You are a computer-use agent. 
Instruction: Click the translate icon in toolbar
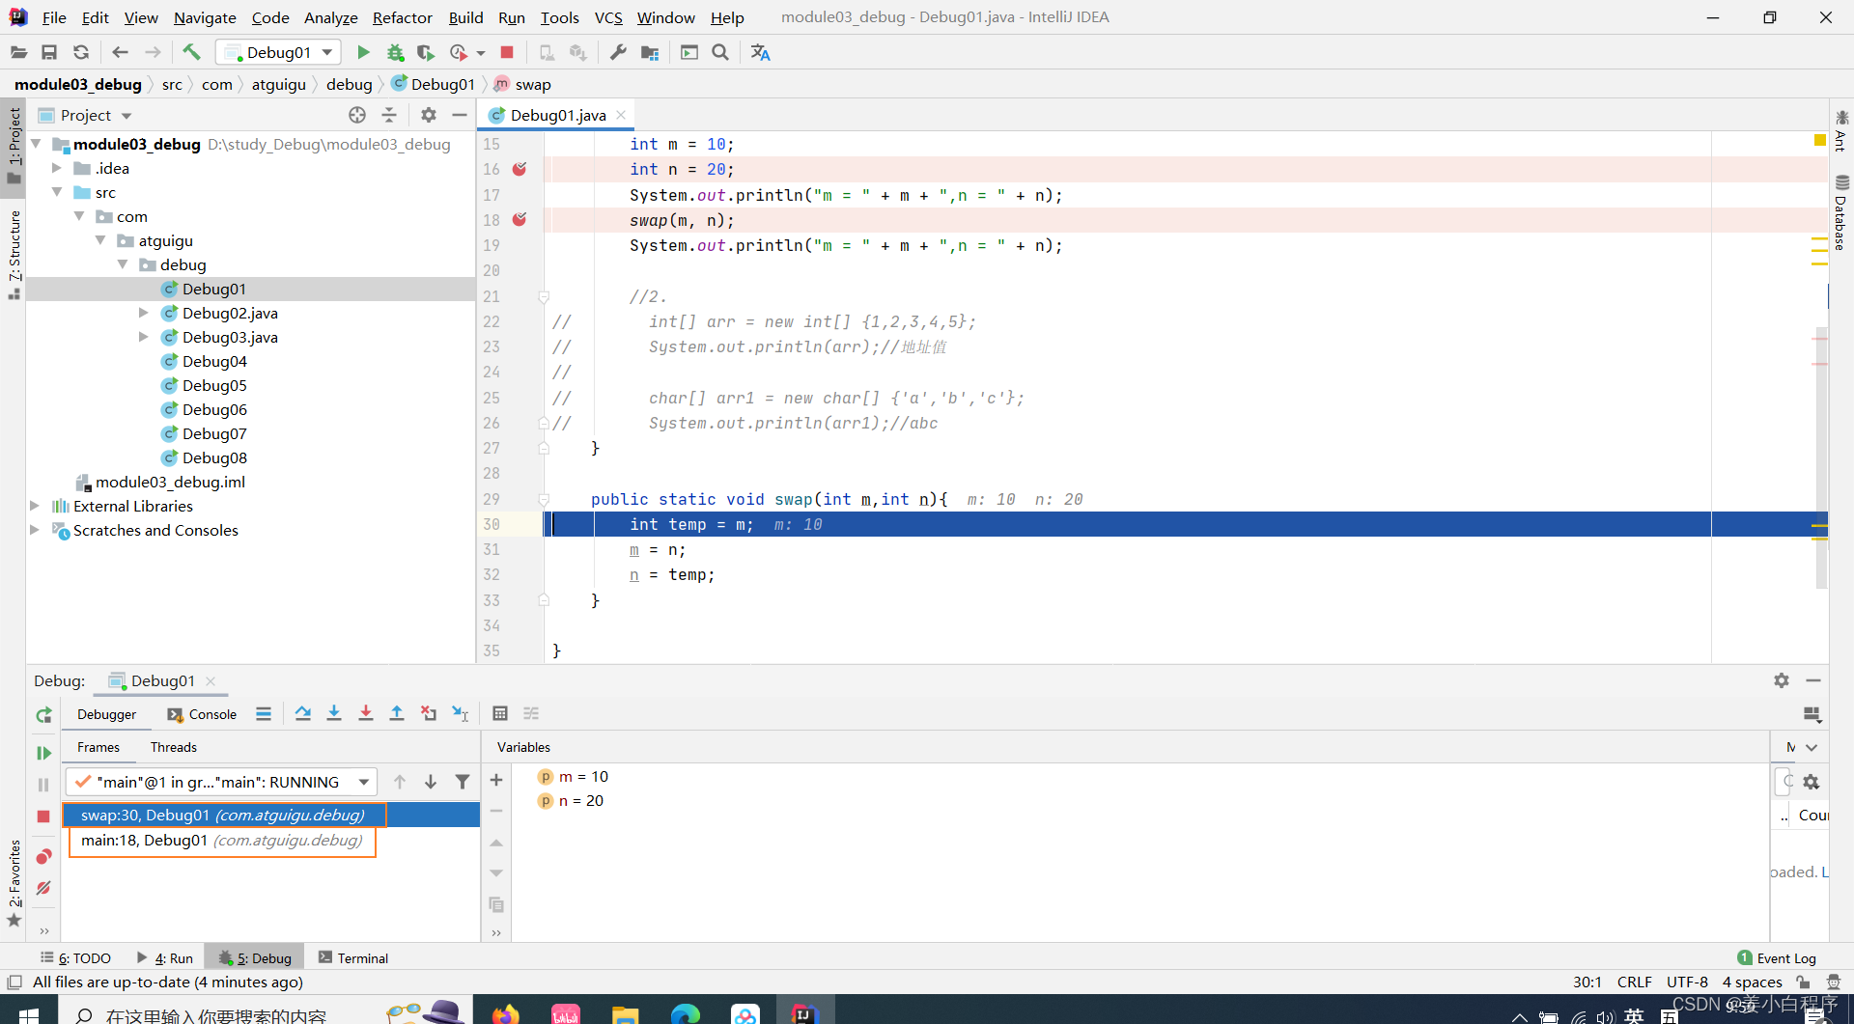[x=761, y=52]
